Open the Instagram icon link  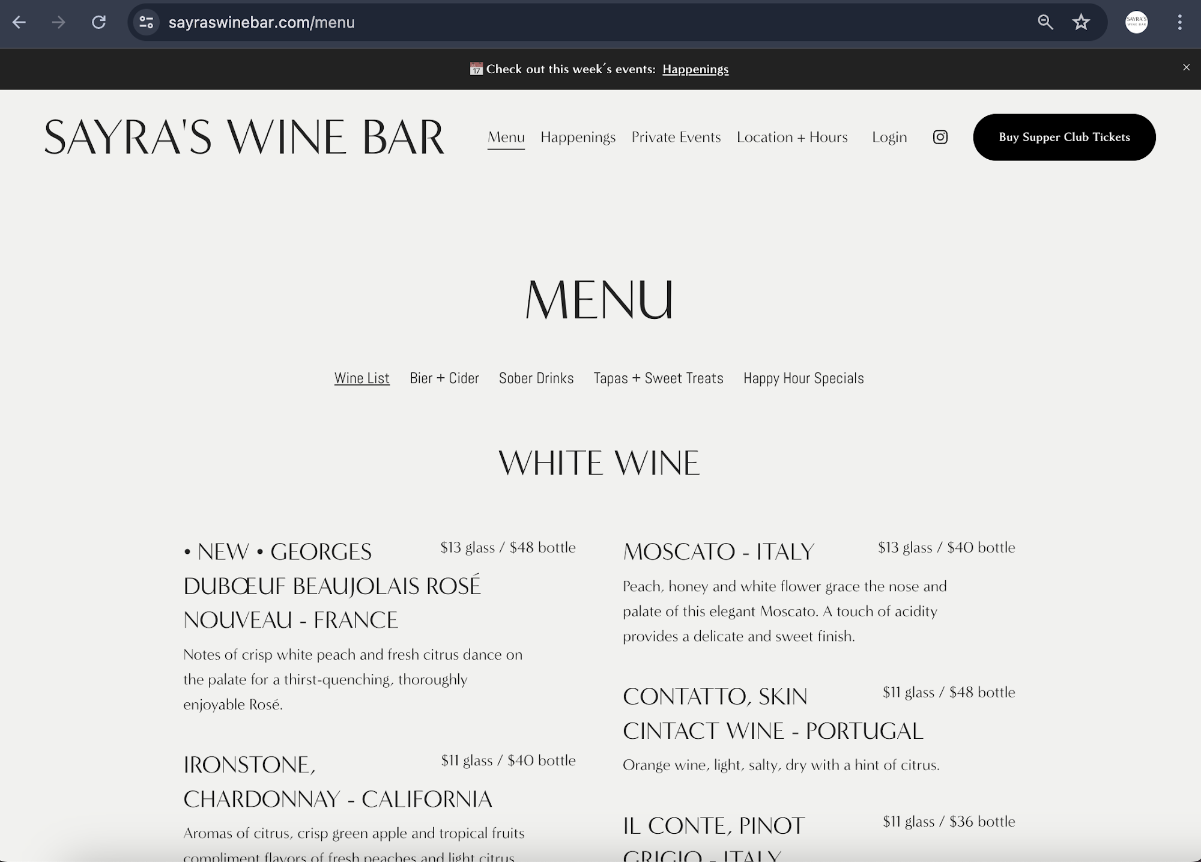pos(940,137)
